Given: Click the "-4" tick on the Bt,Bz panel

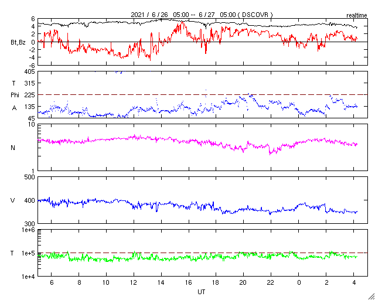Looking at the screenshot, I should (32, 57).
